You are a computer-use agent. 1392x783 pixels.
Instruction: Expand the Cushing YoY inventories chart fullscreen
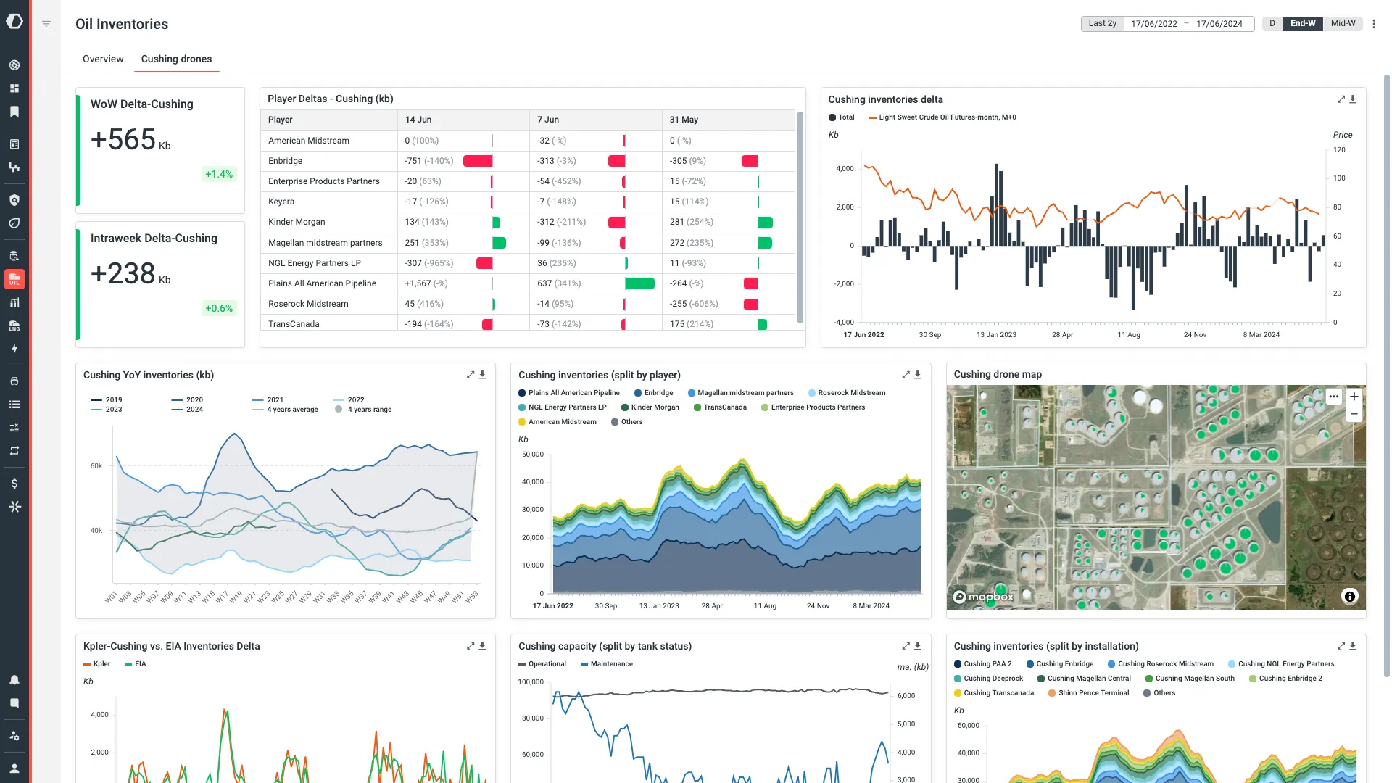click(471, 375)
